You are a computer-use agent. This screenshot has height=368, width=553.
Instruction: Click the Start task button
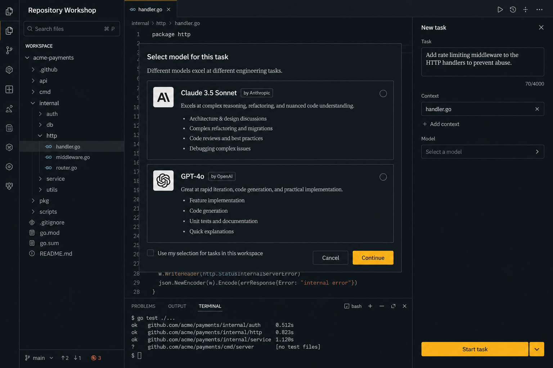coord(475,349)
